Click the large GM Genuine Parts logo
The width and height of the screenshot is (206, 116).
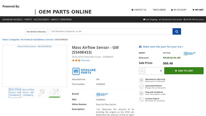pyautogui.click(x=84, y=71)
